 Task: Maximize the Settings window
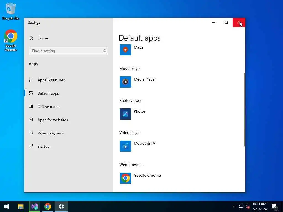point(226,22)
